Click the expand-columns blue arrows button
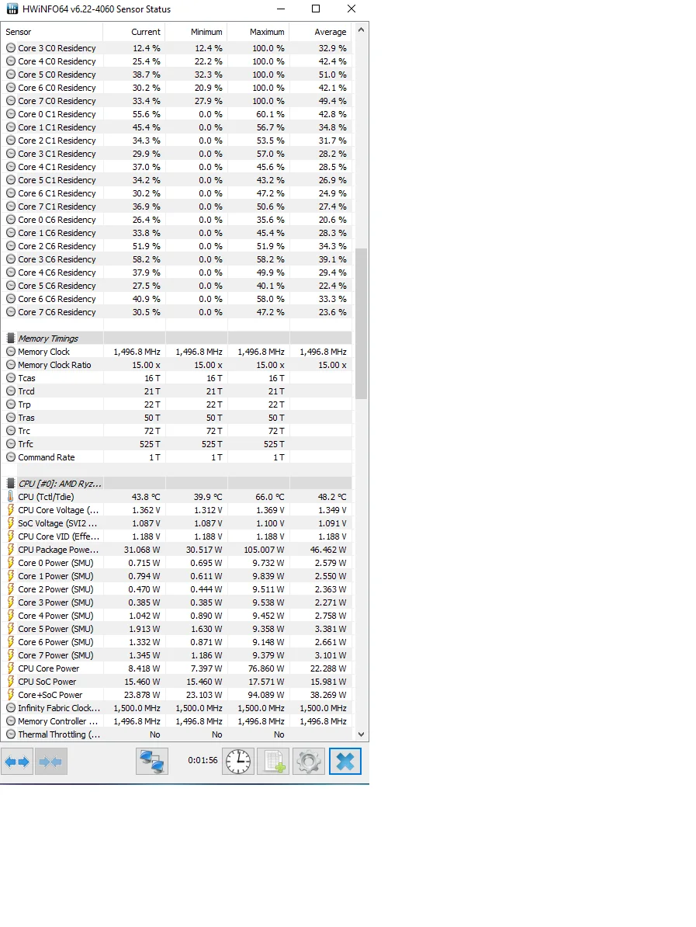Image resolution: width=696 pixels, height=927 pixels. point(17,762)
